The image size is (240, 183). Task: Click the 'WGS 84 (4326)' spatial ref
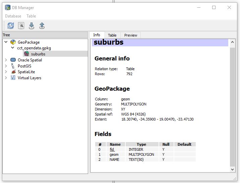point(133,114)
